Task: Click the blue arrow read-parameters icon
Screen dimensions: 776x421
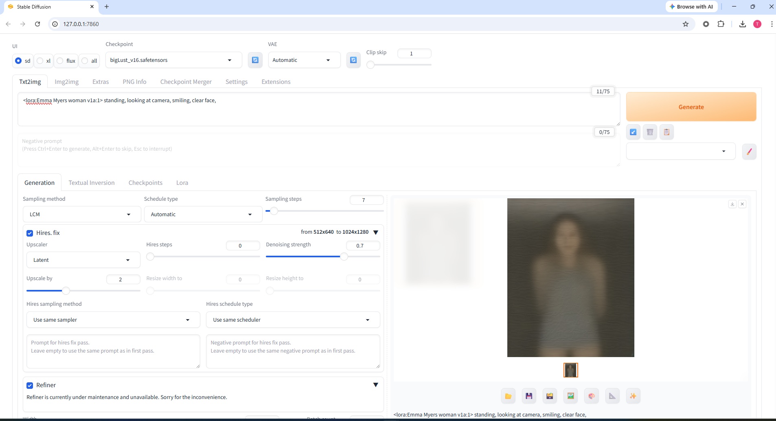Action: (x=633, y=132)
